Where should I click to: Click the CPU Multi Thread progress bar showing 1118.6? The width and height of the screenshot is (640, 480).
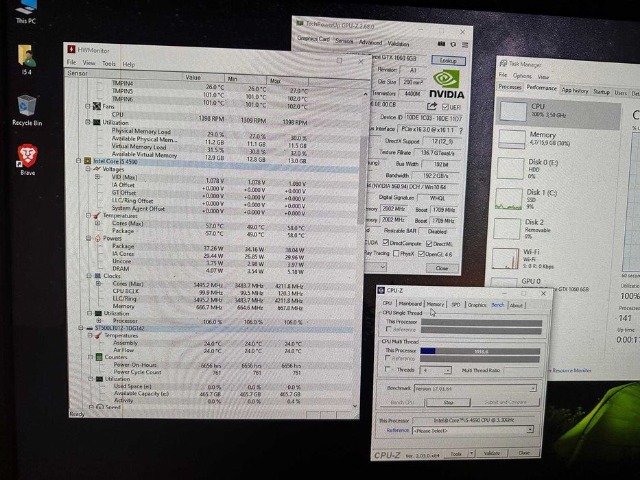click(480, 351)
